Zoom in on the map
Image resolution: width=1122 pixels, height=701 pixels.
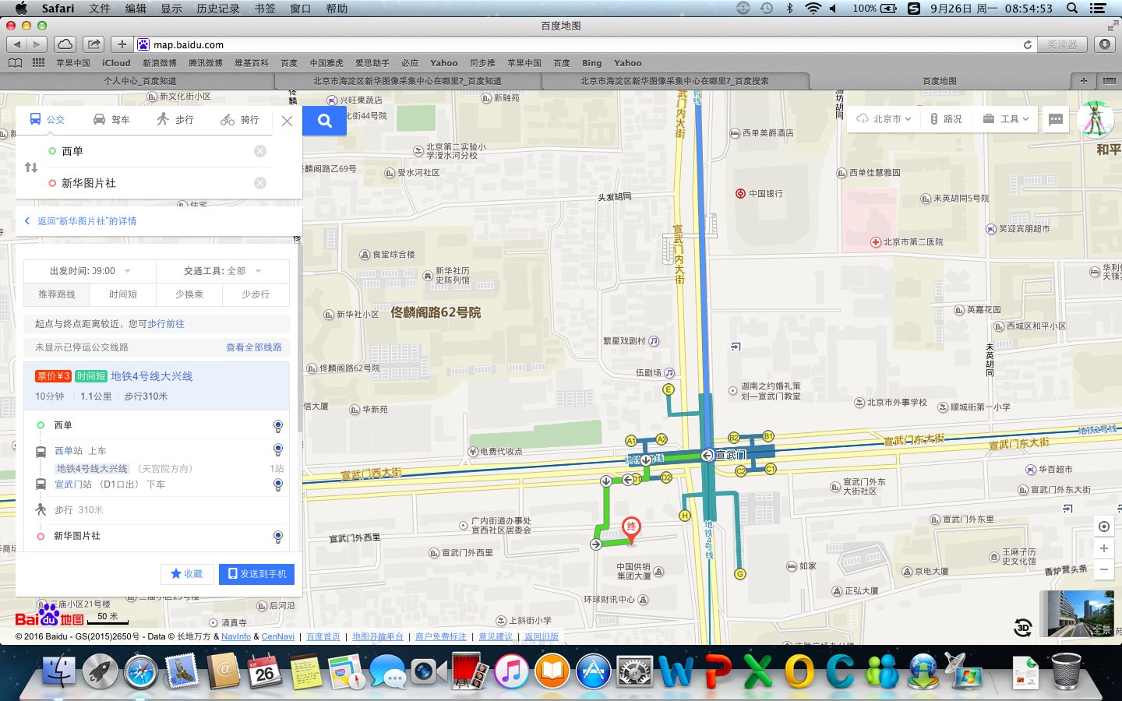[1103, 548]
